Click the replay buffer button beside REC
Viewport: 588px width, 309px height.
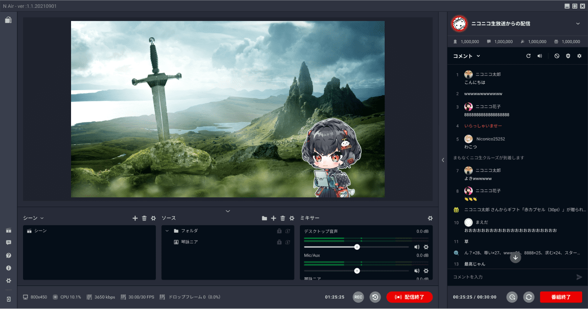click(375, 297)
